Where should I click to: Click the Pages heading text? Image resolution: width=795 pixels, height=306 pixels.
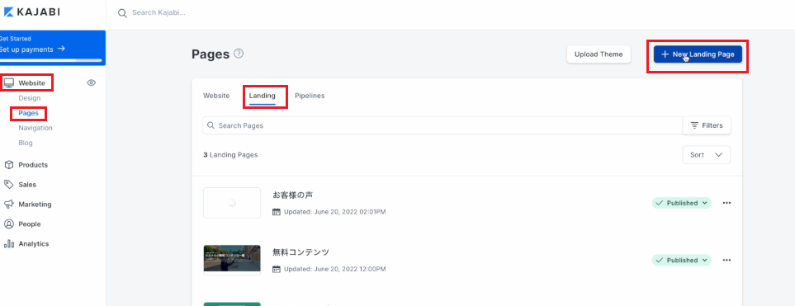click(211, 54)
